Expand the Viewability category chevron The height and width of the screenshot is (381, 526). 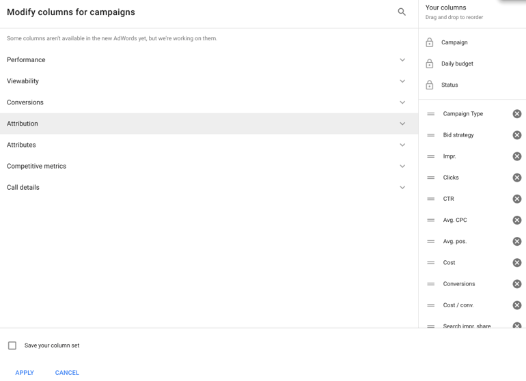(402, 81)
